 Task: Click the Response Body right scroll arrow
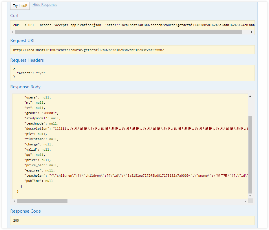[245, 201]
